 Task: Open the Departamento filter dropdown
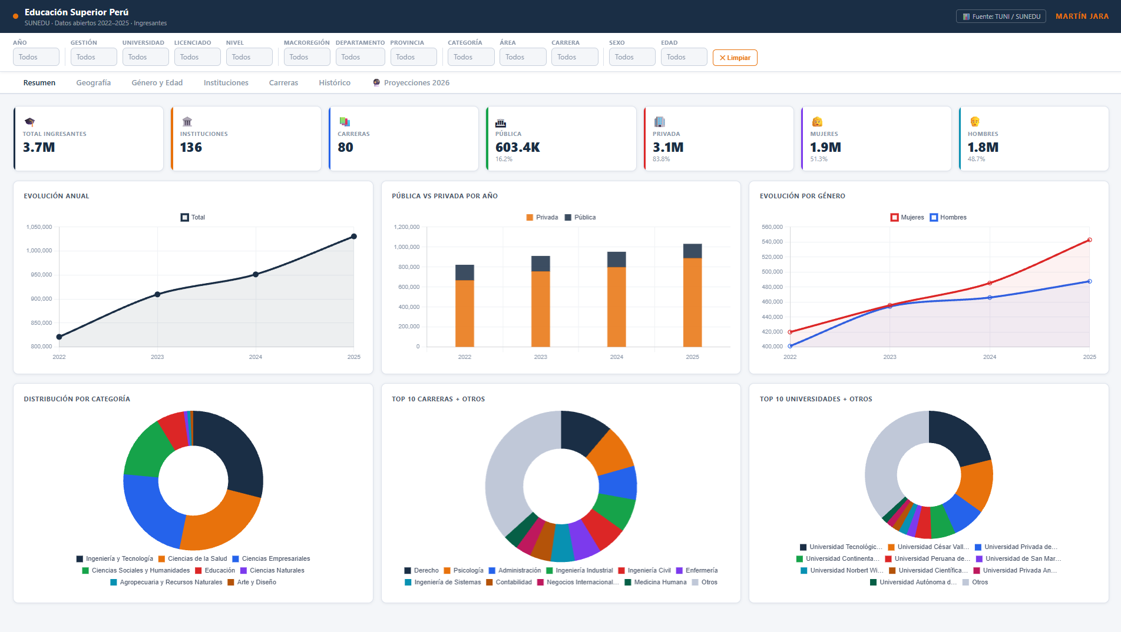(x=360, y=57)
